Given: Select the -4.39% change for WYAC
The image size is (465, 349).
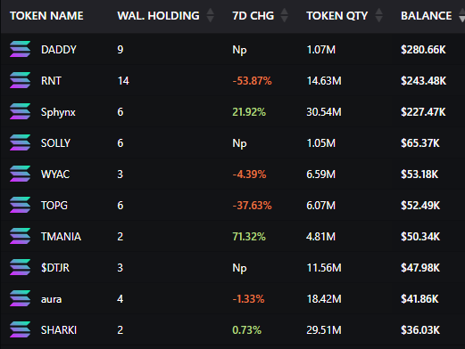Looking at the screenshot, I should pyautogui.click(x=249, y=174).
